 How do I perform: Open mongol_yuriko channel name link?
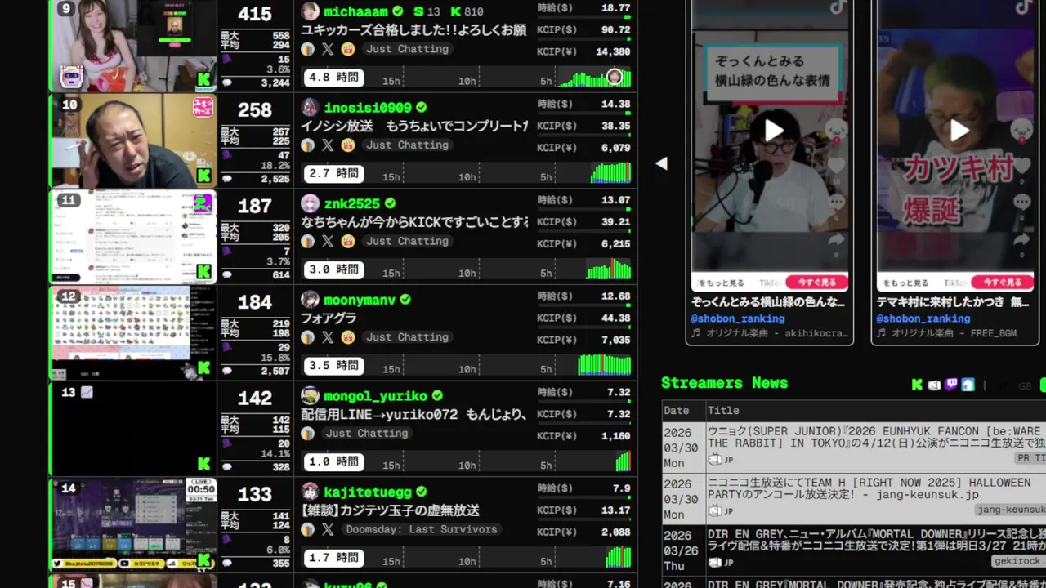tap(375, 396)
